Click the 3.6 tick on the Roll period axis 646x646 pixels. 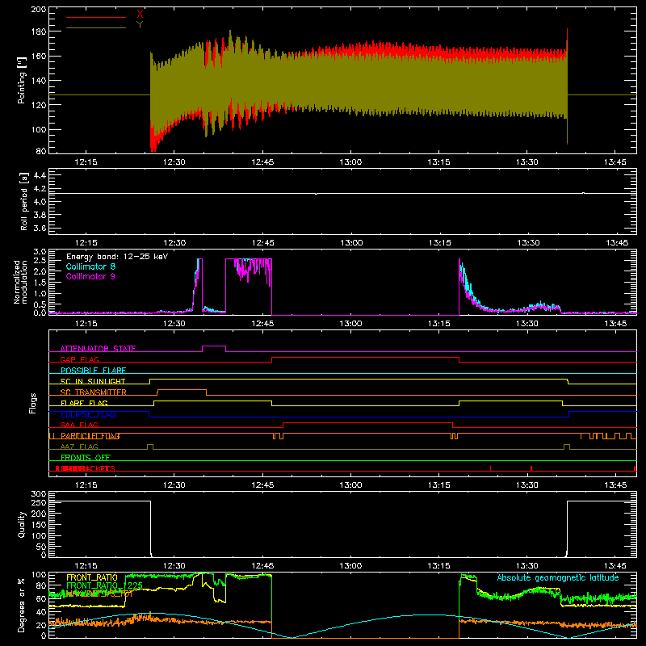coord(40,229)
